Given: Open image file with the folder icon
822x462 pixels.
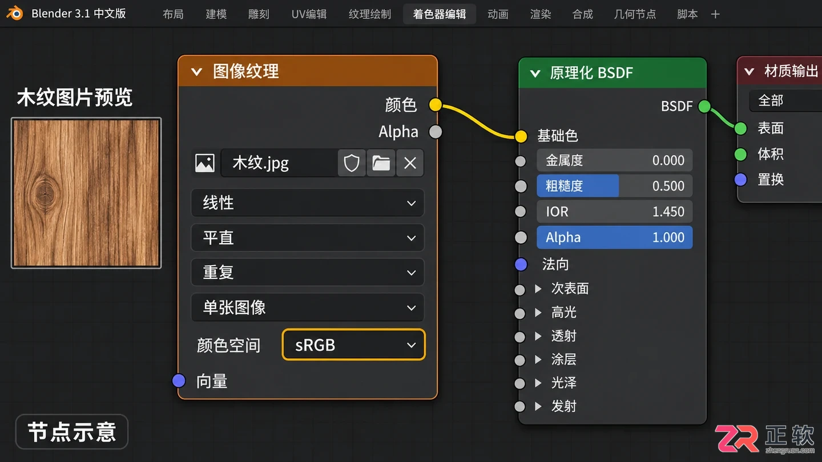Looking at the screenshot, I should pyautogui.click(x=381, y=163).
